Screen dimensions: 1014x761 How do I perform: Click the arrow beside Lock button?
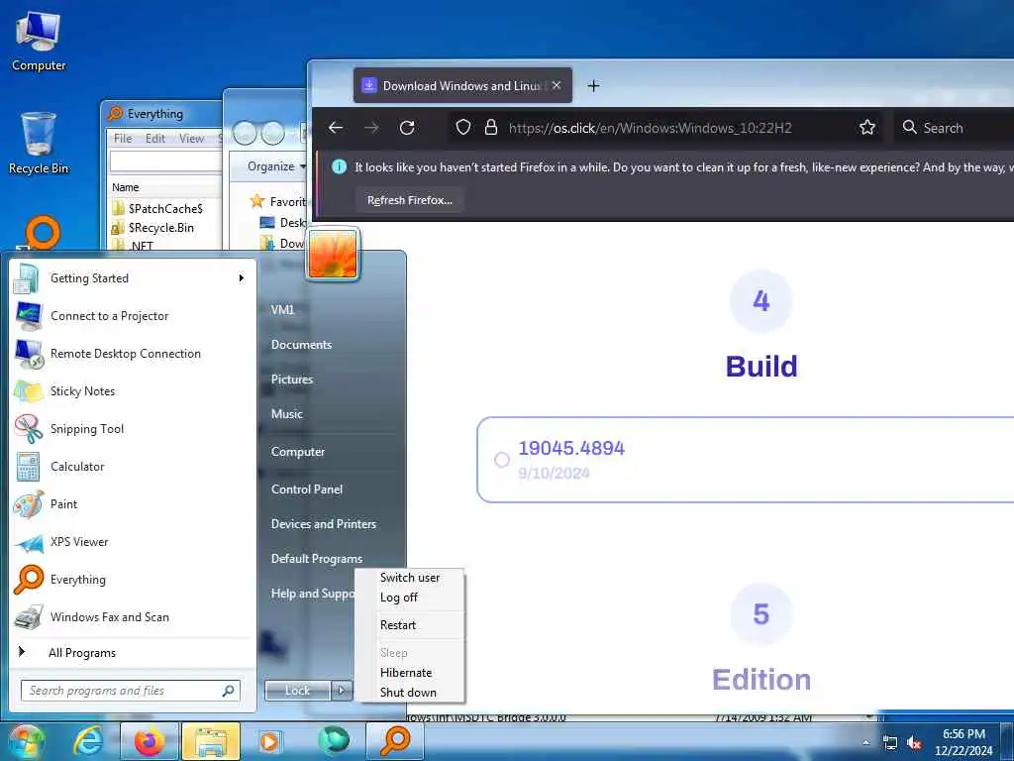click(342, 691)
